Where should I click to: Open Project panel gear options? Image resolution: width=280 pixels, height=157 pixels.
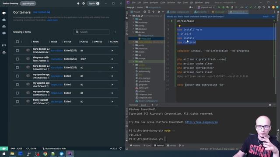click(x=158, y=12)
